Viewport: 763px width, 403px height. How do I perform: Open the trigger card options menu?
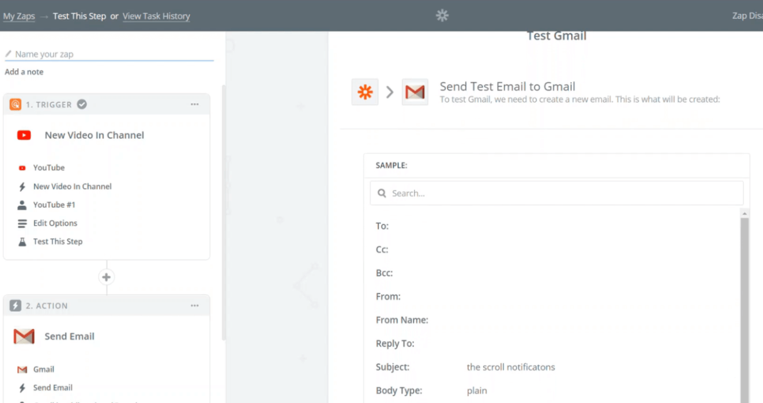point(195,105)
